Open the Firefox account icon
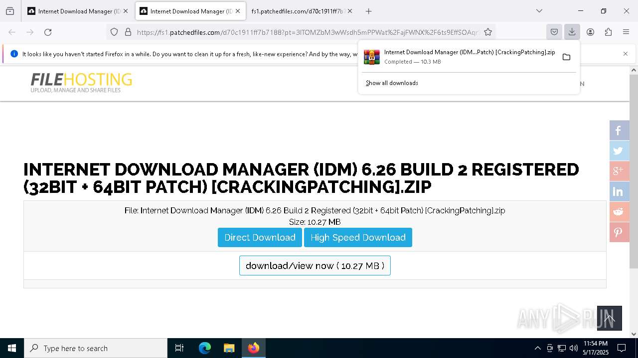 click(x=590, y=32)
